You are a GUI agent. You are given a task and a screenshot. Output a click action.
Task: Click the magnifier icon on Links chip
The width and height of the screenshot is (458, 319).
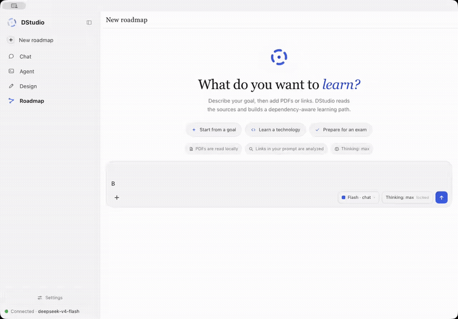[x=251, y=149]
